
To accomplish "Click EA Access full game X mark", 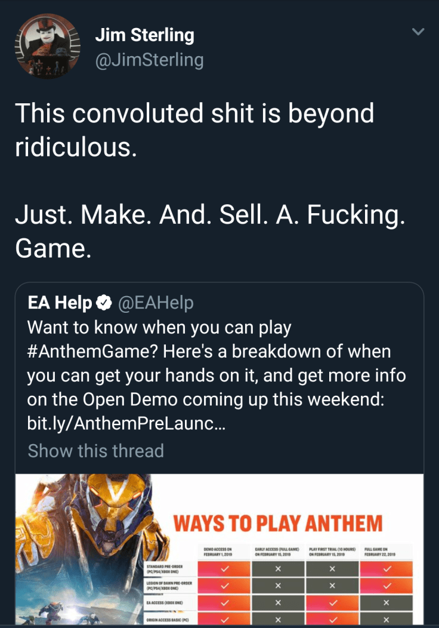I will point(385,604).
